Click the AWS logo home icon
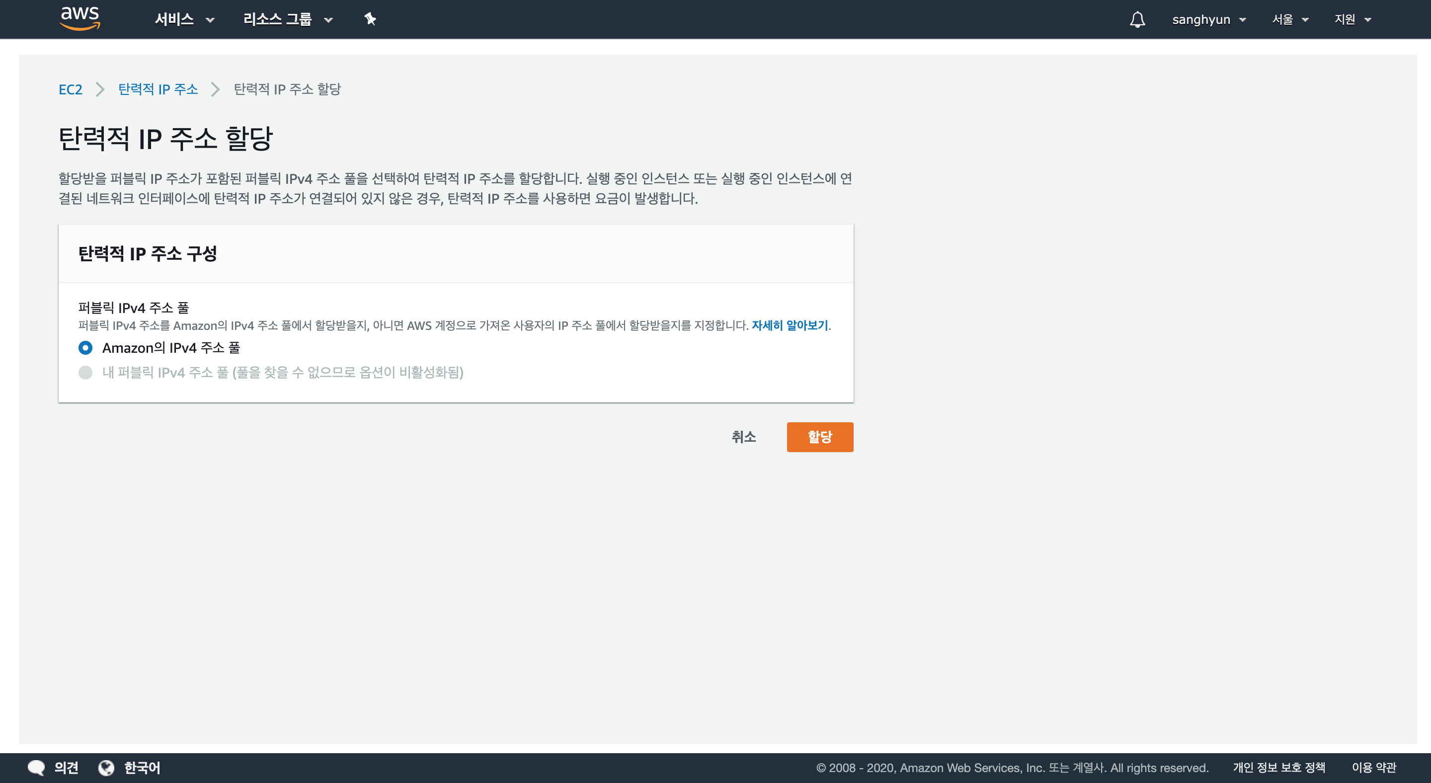Viewport: 1431px width, 783px height. click(x=80, y=18)
